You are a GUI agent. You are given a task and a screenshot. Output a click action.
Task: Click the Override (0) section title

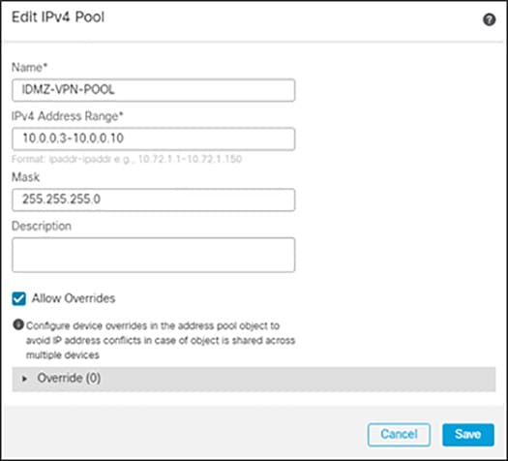69,378
